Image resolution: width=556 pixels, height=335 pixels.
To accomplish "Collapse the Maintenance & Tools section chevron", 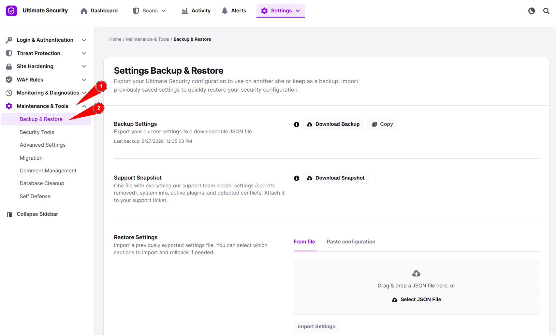I will [84, 106].
